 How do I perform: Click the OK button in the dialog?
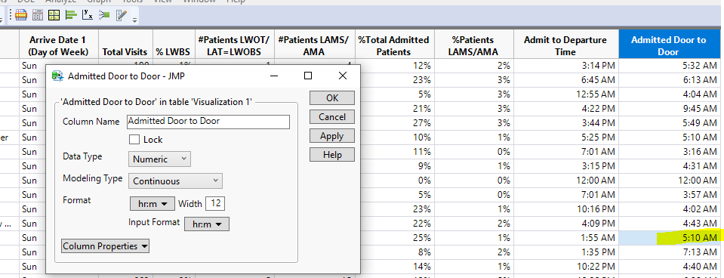(332, 98)
